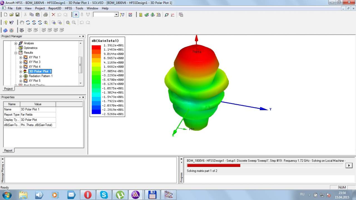356x200 pixels.
Task: Click the red Delete X icon
Action: [53, 15]
